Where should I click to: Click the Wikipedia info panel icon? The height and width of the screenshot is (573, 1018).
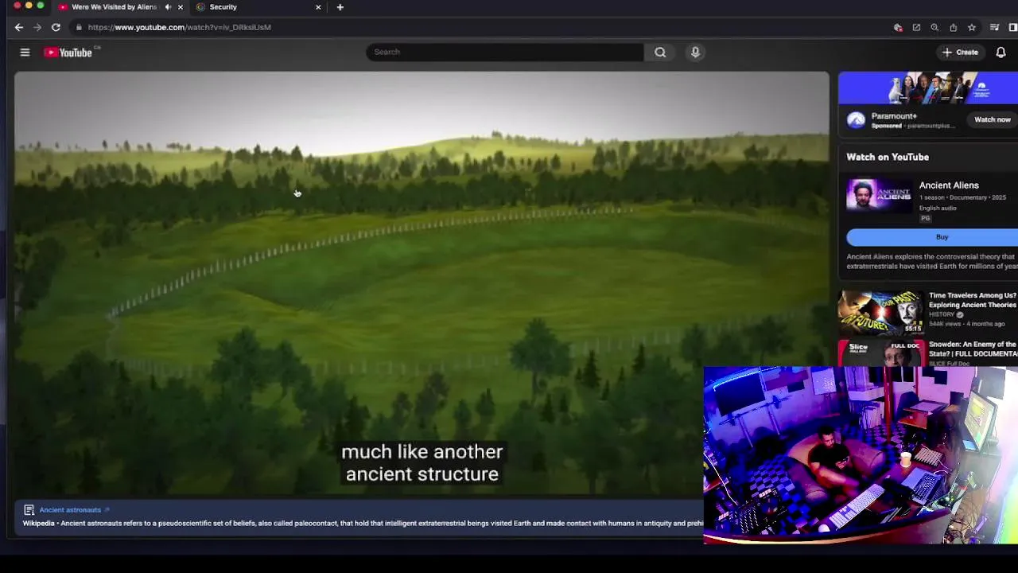(x=29, y=510)
